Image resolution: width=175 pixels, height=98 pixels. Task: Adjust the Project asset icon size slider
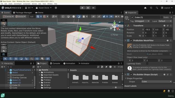click(x=116, y=87)
